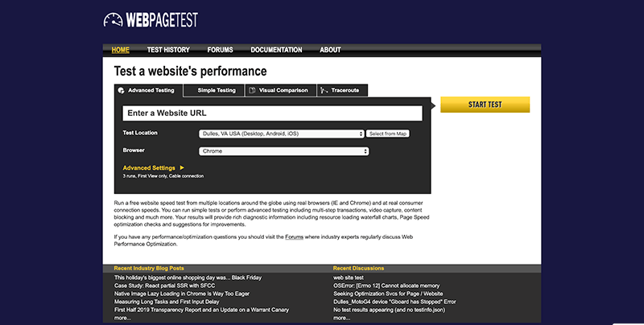Click the Test Location label

(x=139, y=133)
